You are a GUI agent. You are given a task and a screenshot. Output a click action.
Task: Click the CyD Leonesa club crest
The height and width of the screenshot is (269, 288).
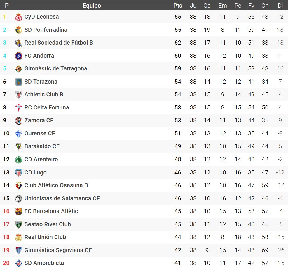coord(19,17)
